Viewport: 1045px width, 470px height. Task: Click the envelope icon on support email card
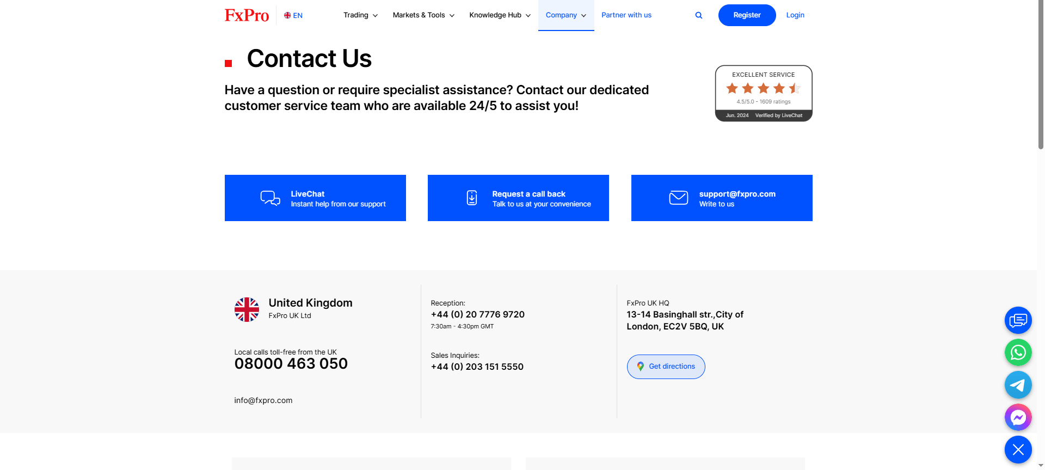coord(678,198)
